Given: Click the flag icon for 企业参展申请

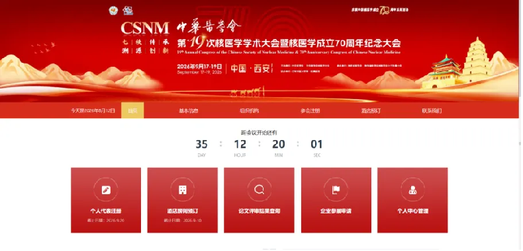Looking at the screenshot, I should click(x=336, y=190).
